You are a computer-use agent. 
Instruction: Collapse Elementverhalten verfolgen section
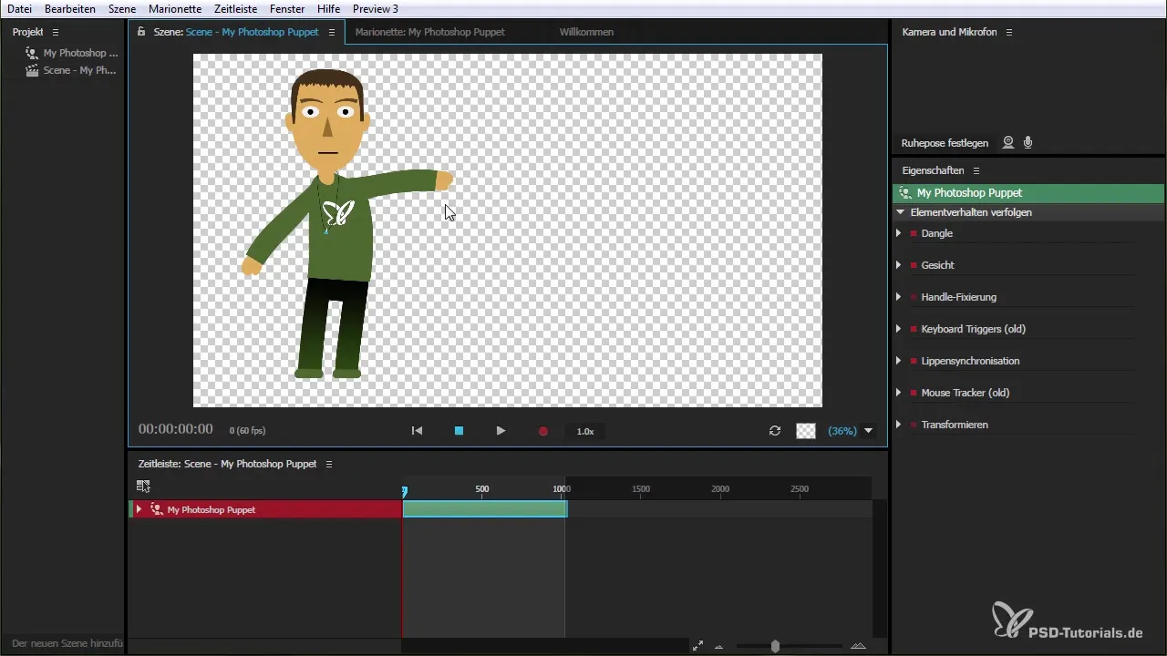pyautogui.click(x=901, y=212)
